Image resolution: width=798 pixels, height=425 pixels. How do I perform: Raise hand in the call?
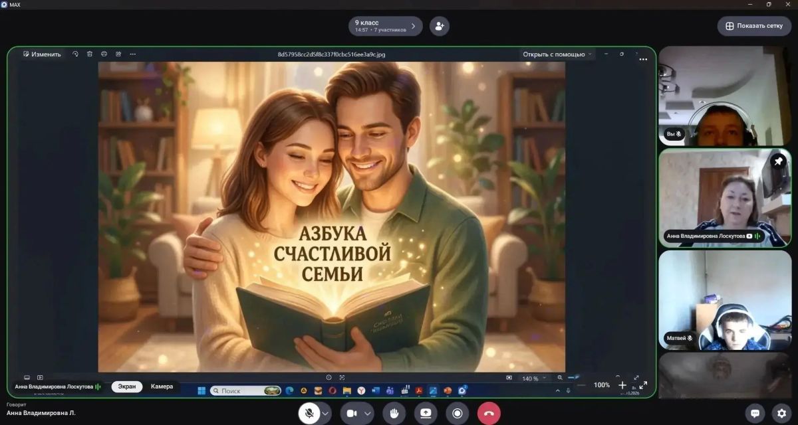tap(394, 413)
